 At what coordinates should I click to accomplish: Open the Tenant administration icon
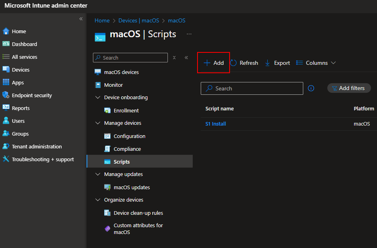point(6,146)
